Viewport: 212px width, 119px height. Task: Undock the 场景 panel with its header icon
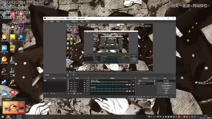point(65,78)
